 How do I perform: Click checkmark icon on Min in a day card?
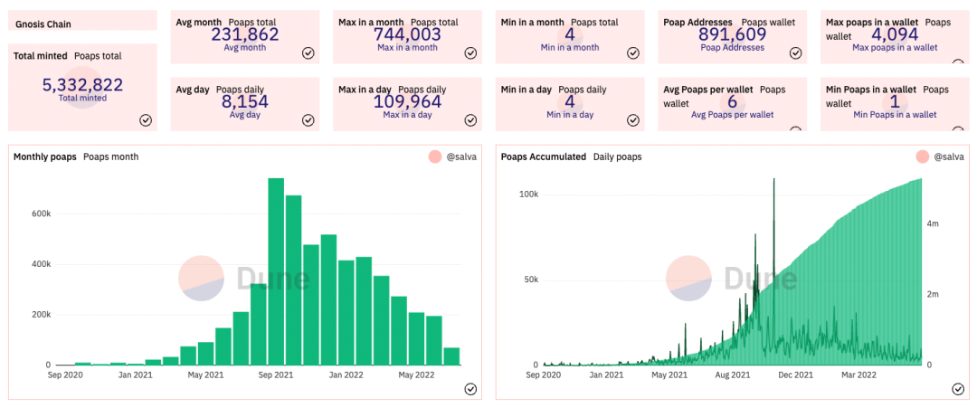pos(633,120)
